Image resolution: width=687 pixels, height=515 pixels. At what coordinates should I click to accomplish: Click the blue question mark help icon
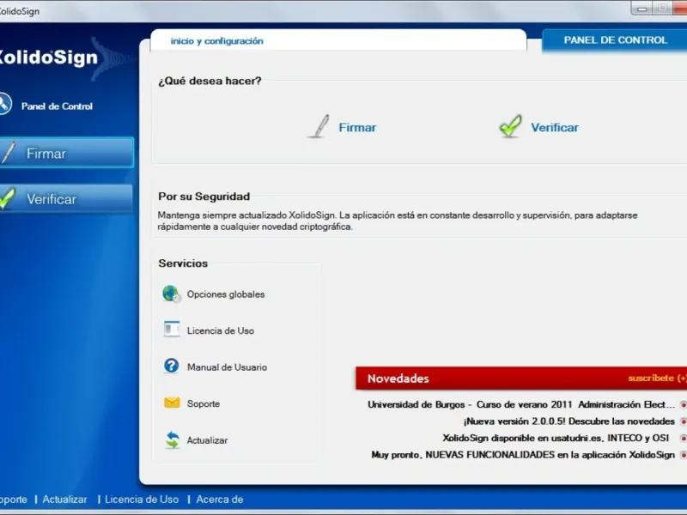171,366
